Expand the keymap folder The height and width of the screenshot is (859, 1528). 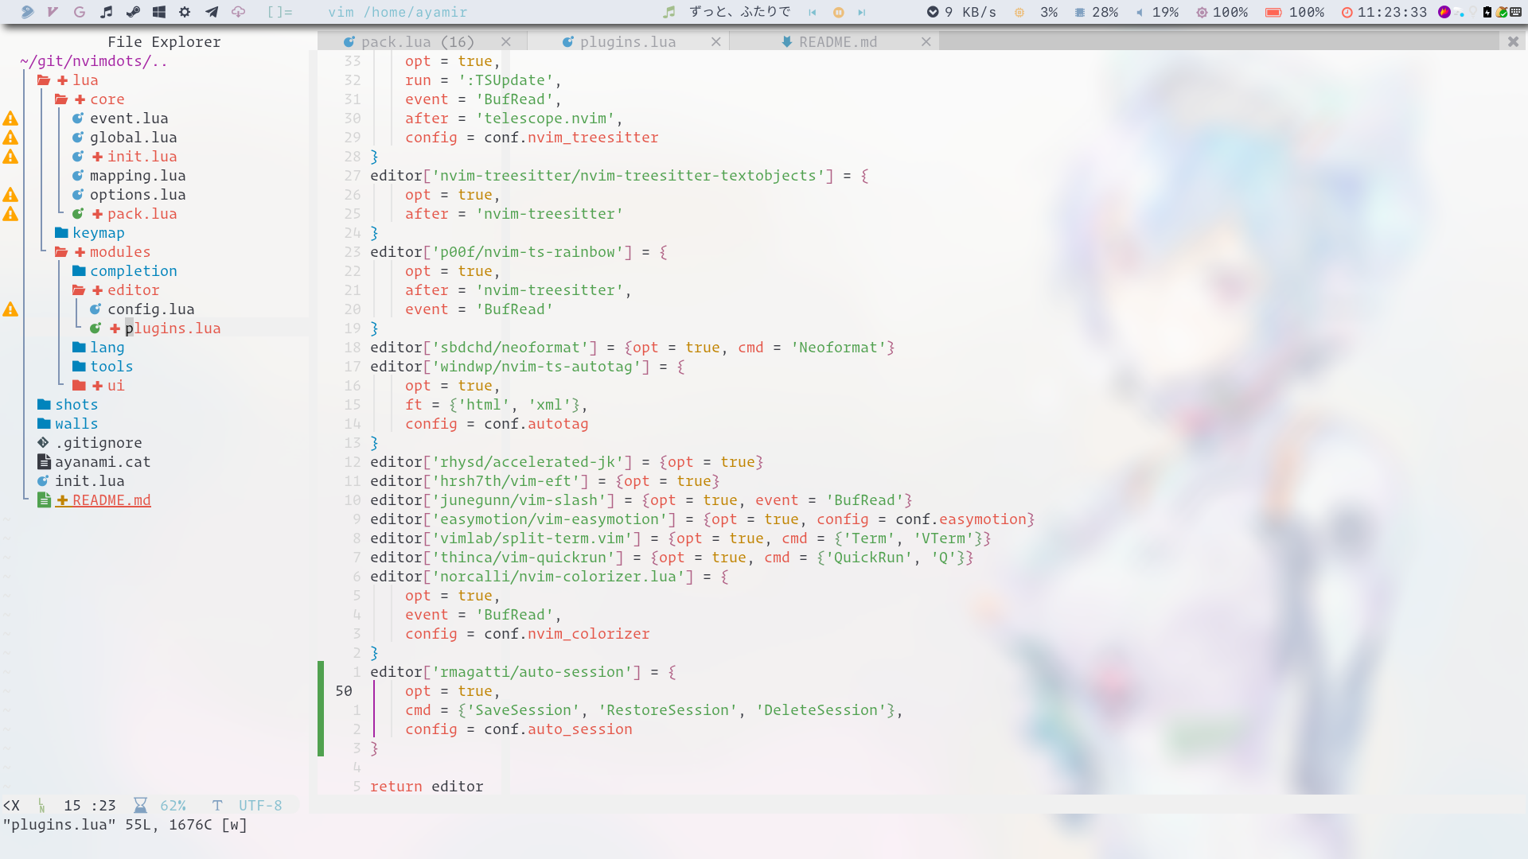(98, 233)
